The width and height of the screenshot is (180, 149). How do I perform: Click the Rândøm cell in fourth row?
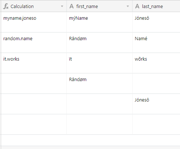click(99, 84)
